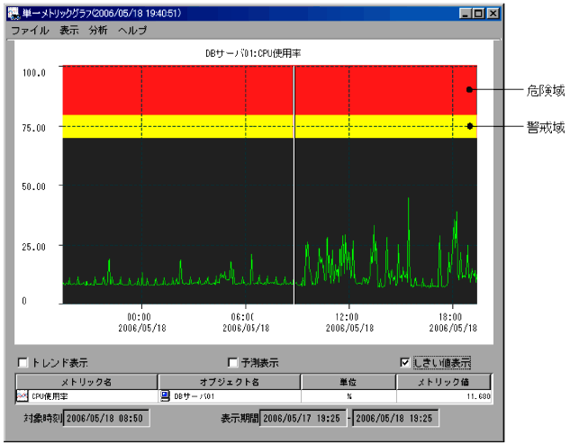Click the display period start 2006/05/17 19:25
This screenshot has width=579, height=445.
pyautogui.click(x=303, y=418)
